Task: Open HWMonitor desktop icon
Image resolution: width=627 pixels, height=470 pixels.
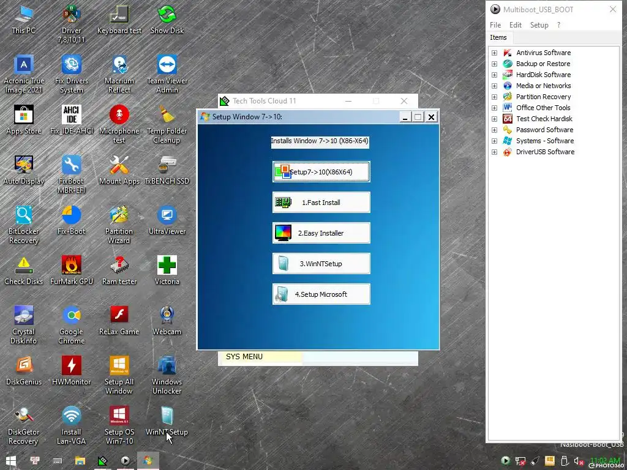Action: 72,371
